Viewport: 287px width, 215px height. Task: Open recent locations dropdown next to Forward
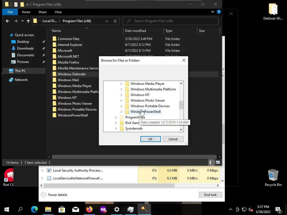[22, 21]
